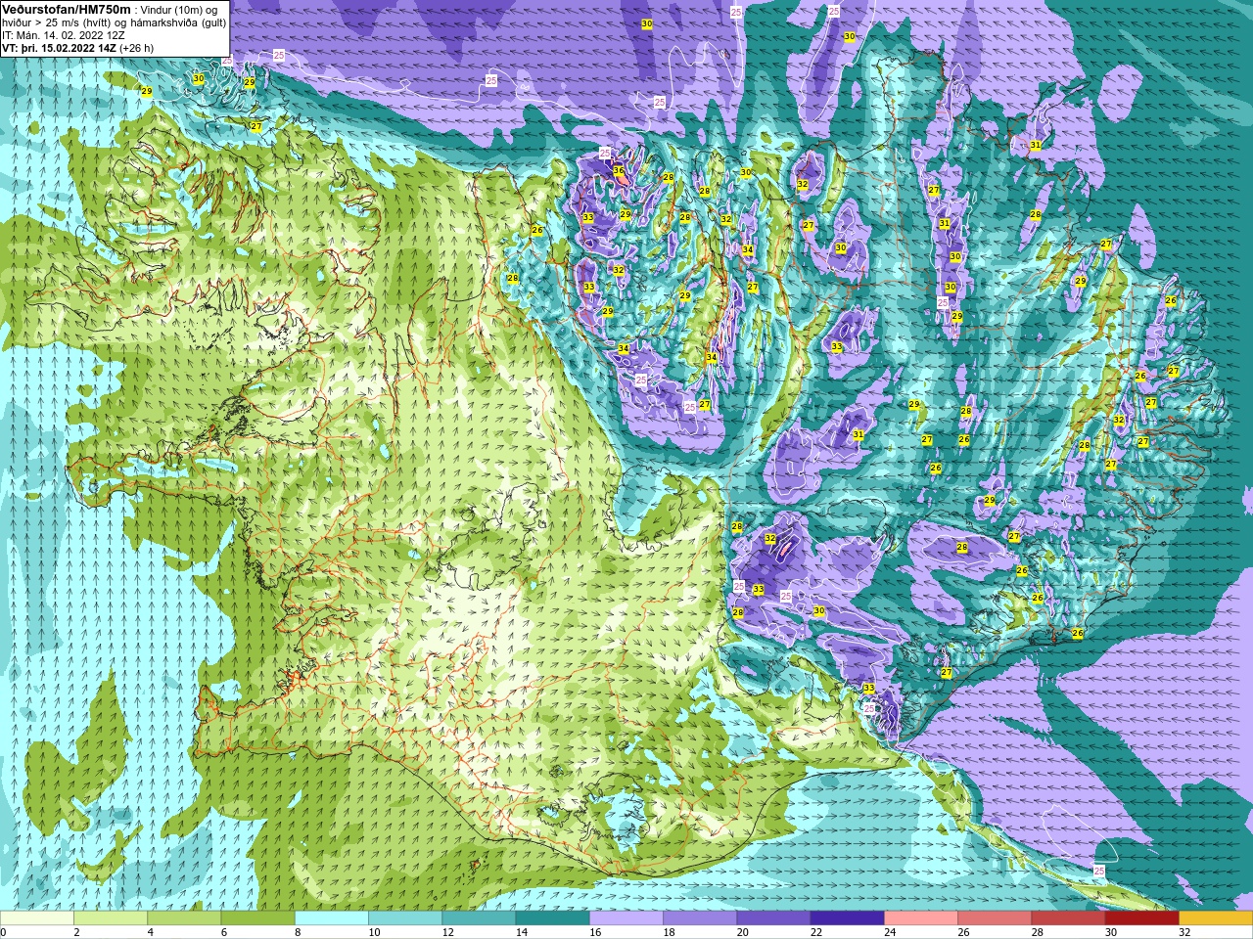This screenshot has height=939, width=1253.
Task: Click the 12–14 m/s teal legend swatch
Action: [x=479, y=918]
